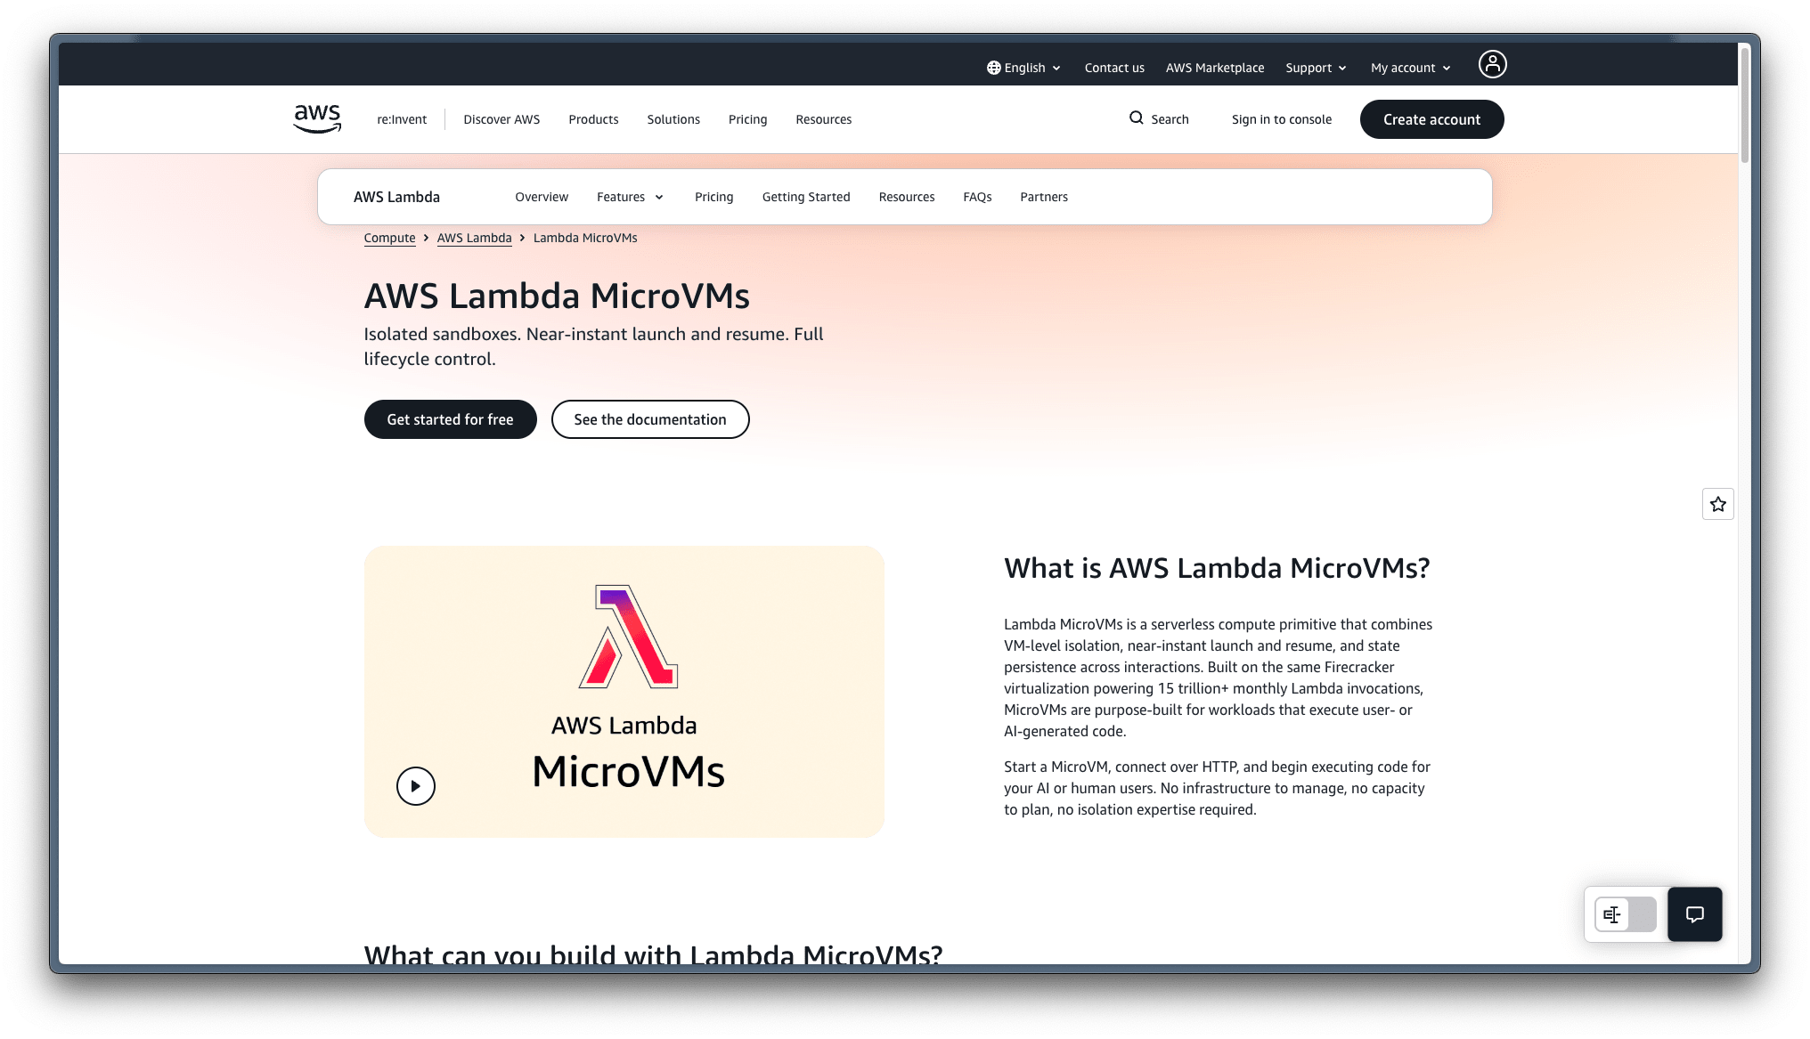Expand the Support dropdown

1316,68
